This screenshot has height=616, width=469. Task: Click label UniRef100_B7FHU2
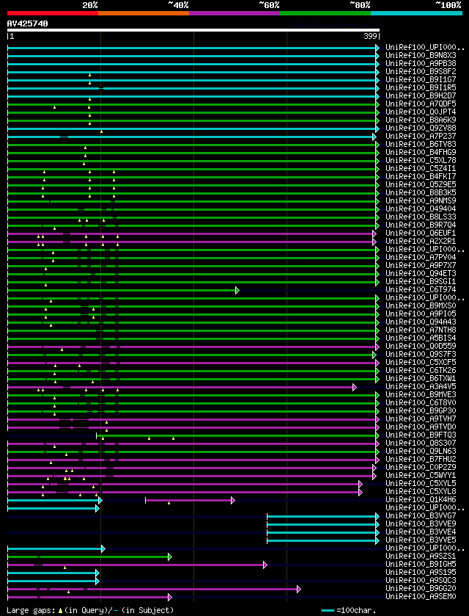coord(421,459)
